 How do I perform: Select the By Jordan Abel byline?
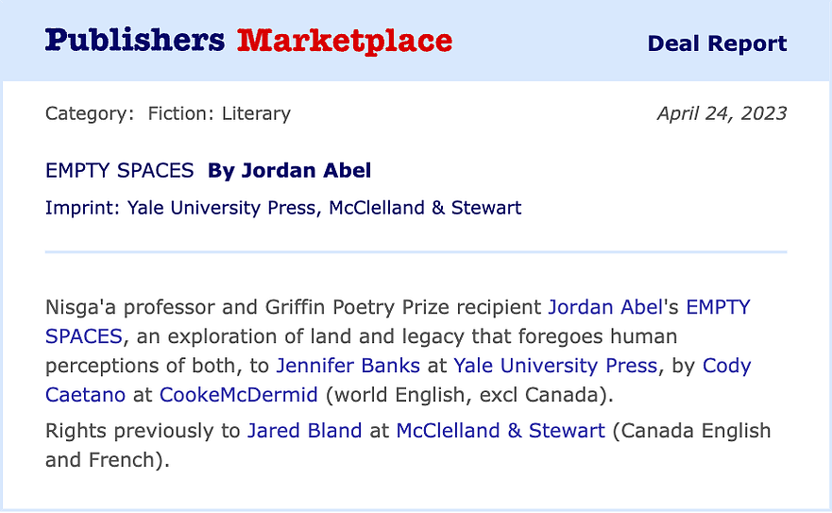[289, 170]
